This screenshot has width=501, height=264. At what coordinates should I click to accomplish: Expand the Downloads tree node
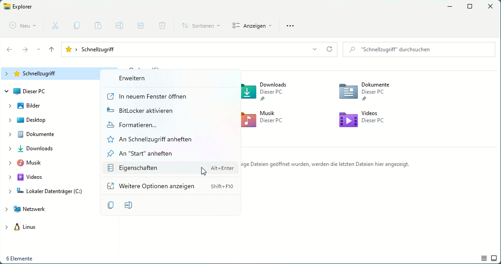(10, 148)
